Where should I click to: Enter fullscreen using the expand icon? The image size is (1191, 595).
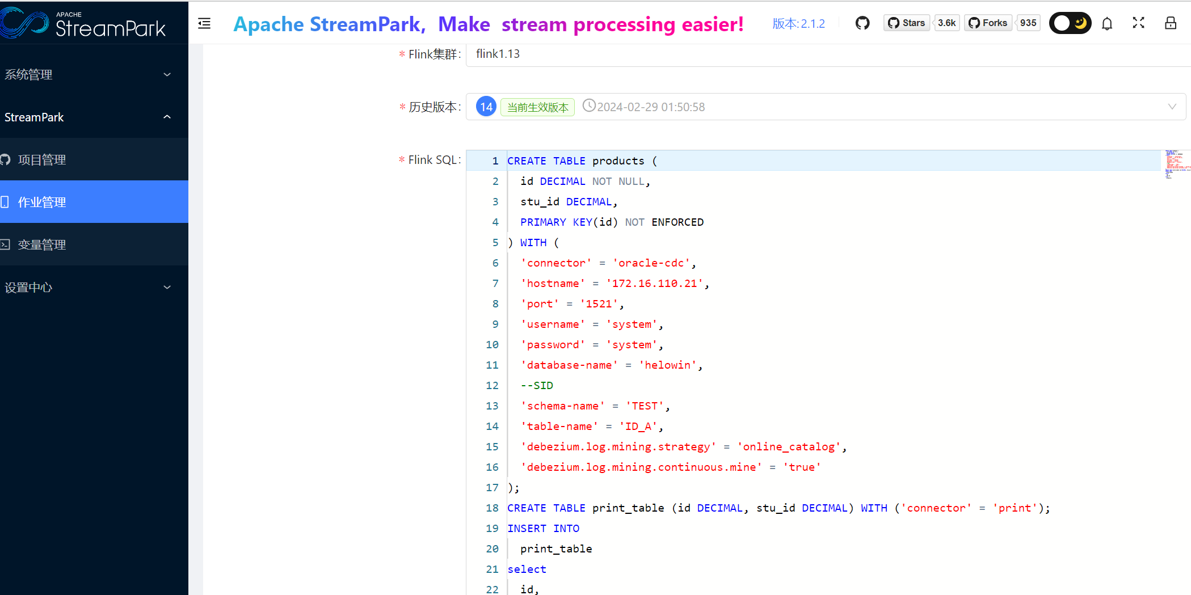pyautogui.click(x=1138, y=23)
